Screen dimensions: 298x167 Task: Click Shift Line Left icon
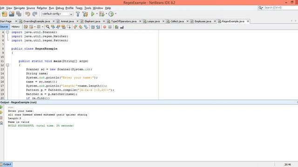93,27
